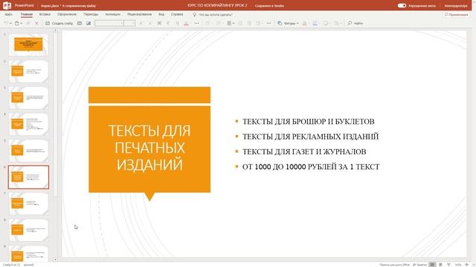Screen dimensions: 476x267
Task: Open the Переходы ribbon tab
Action: pyautogui.click(x=91, y=14)
